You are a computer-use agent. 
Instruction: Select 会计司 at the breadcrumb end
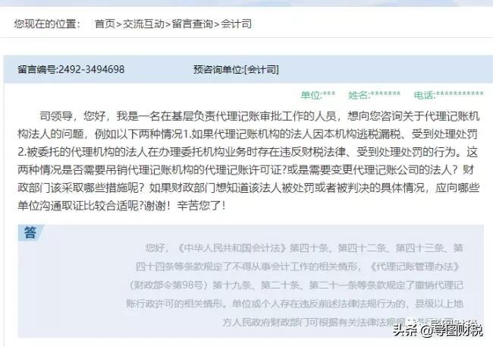click(x=237, y=24)
